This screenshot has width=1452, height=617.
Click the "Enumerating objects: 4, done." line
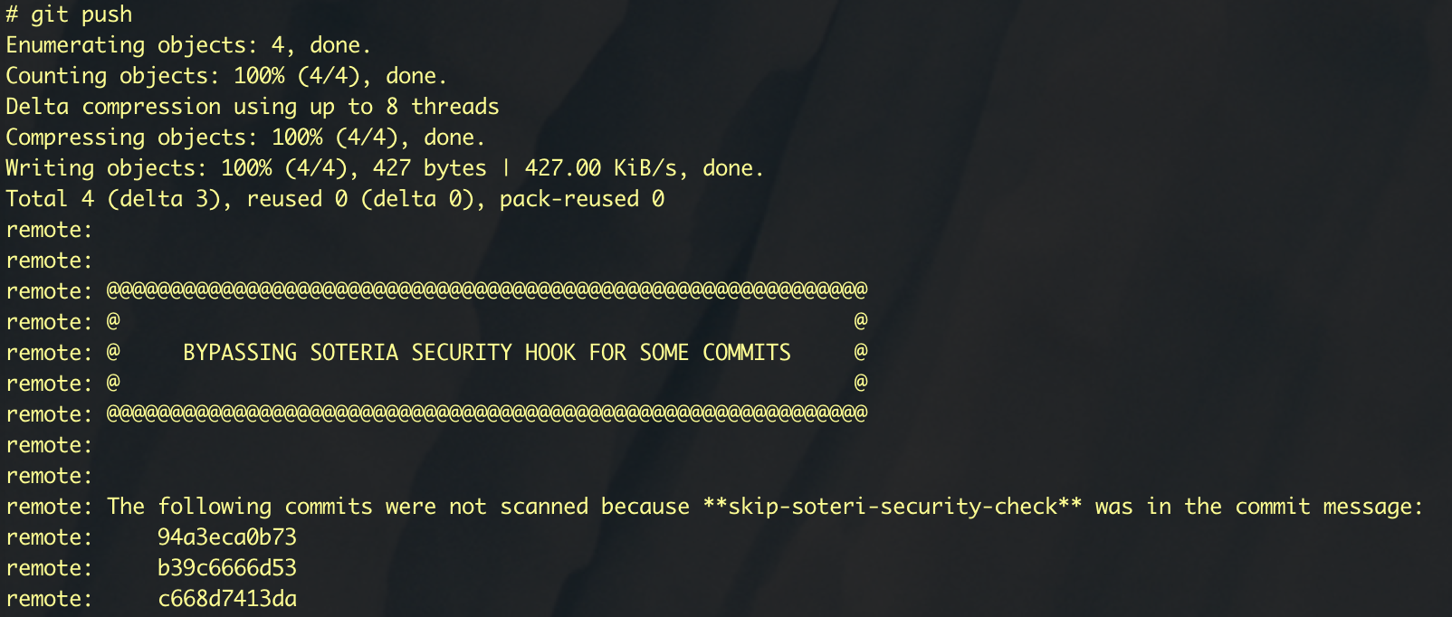(x=188, y=45)
